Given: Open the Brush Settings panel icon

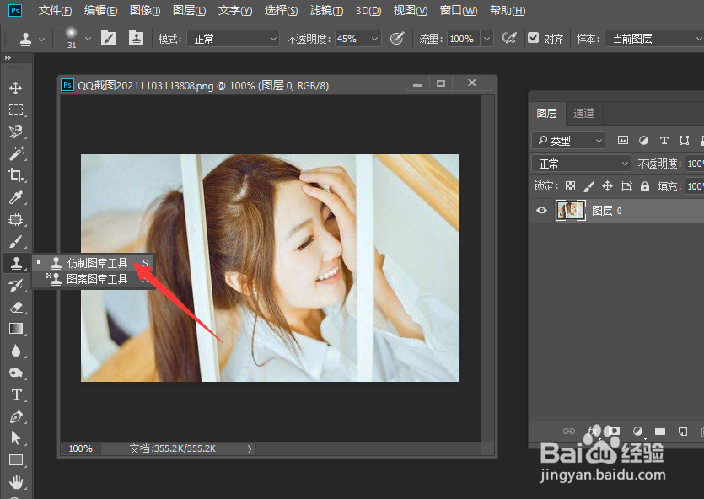Looking at the screenshot, I should [108, 39].
